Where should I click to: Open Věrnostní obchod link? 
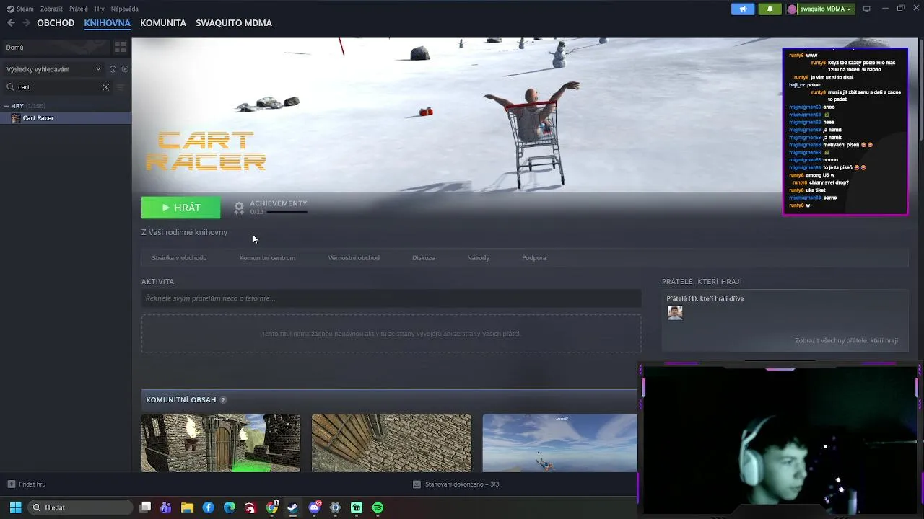click(x=354, y=258)
